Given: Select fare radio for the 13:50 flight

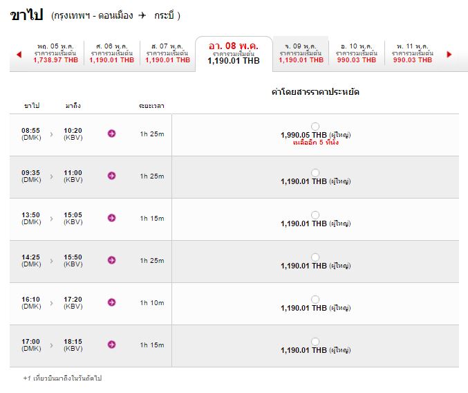Looking at the screenshot, I should pyautogui.click(x=315, y=214).
